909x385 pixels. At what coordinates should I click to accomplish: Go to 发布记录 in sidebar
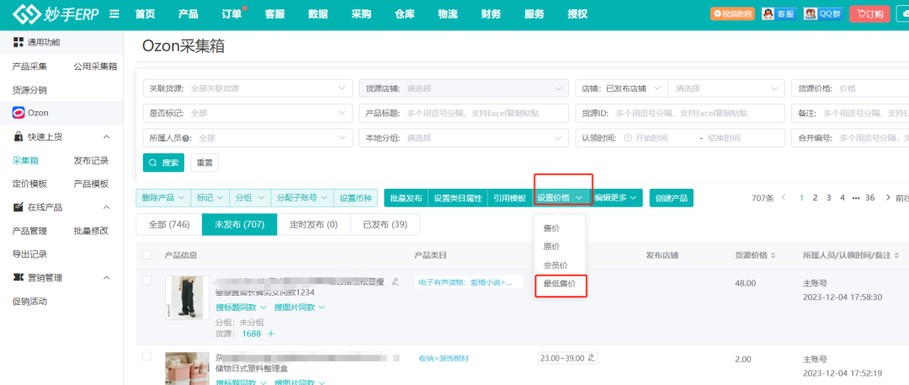pyautogui.click(x=91, y=161)
